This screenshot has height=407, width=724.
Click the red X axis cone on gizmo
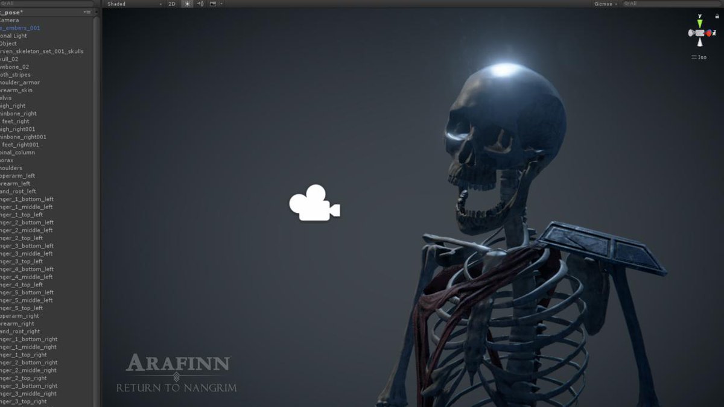pyautogui.click(x=709, y=33)
